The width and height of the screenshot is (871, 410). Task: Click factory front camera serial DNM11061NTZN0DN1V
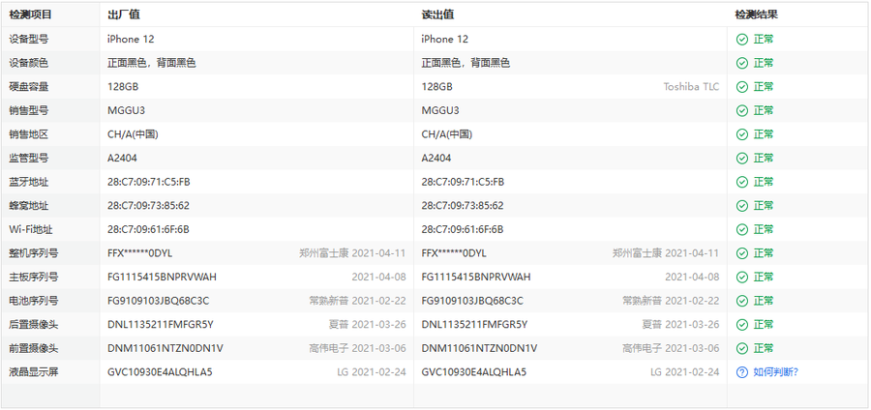tap(165, 348)
